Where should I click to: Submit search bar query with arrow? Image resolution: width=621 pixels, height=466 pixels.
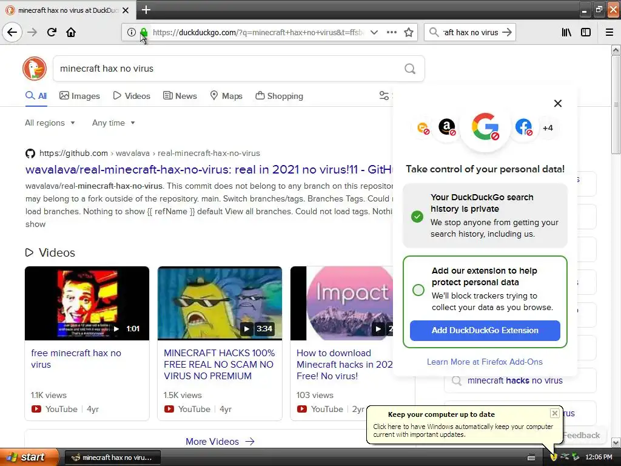tap(507, 32)
